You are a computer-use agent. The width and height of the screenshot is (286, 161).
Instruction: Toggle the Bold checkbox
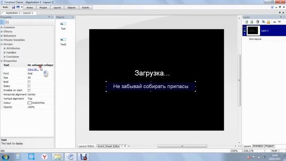coord(29,82)
